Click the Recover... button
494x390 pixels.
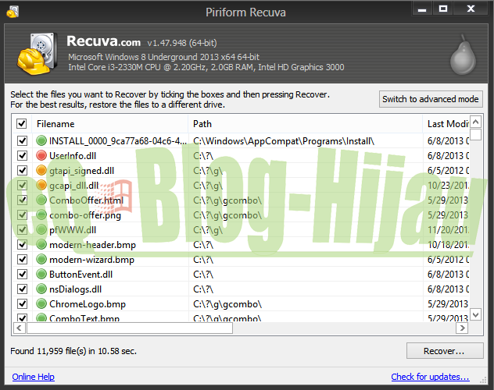(x=445, y=351)
